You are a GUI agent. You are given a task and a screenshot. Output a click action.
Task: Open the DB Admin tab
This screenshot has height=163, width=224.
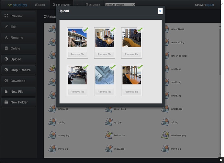[93, 5]
